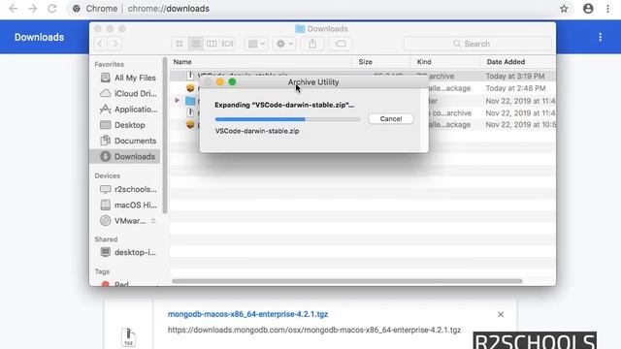Image resolution: width=621 pixels, height=349 pixels.
Task: Open mongodb-macos-x86_64-enterprise-4.2.1.tgz download link
Action: 248,314
